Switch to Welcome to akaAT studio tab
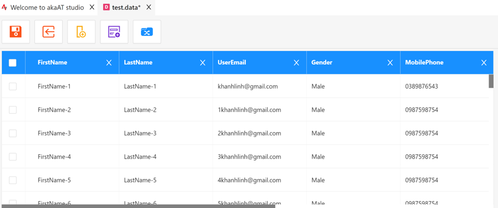Image resolution: width=498 pixels, height=208 pixels. (47, 8)
